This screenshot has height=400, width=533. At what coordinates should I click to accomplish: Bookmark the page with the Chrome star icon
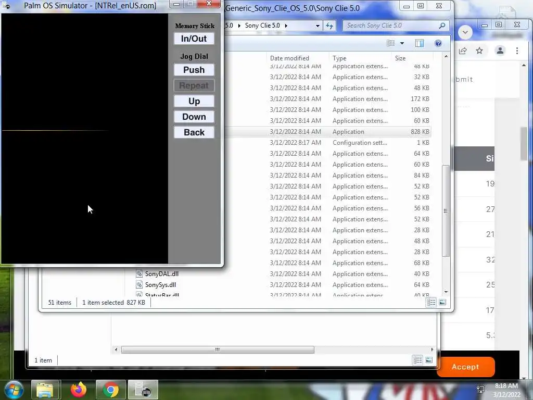[x=479, y=51]
